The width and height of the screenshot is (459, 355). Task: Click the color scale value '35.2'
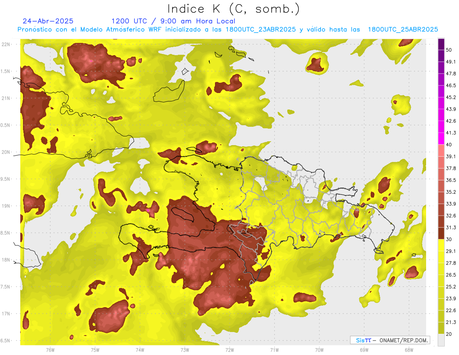(451, 192)
